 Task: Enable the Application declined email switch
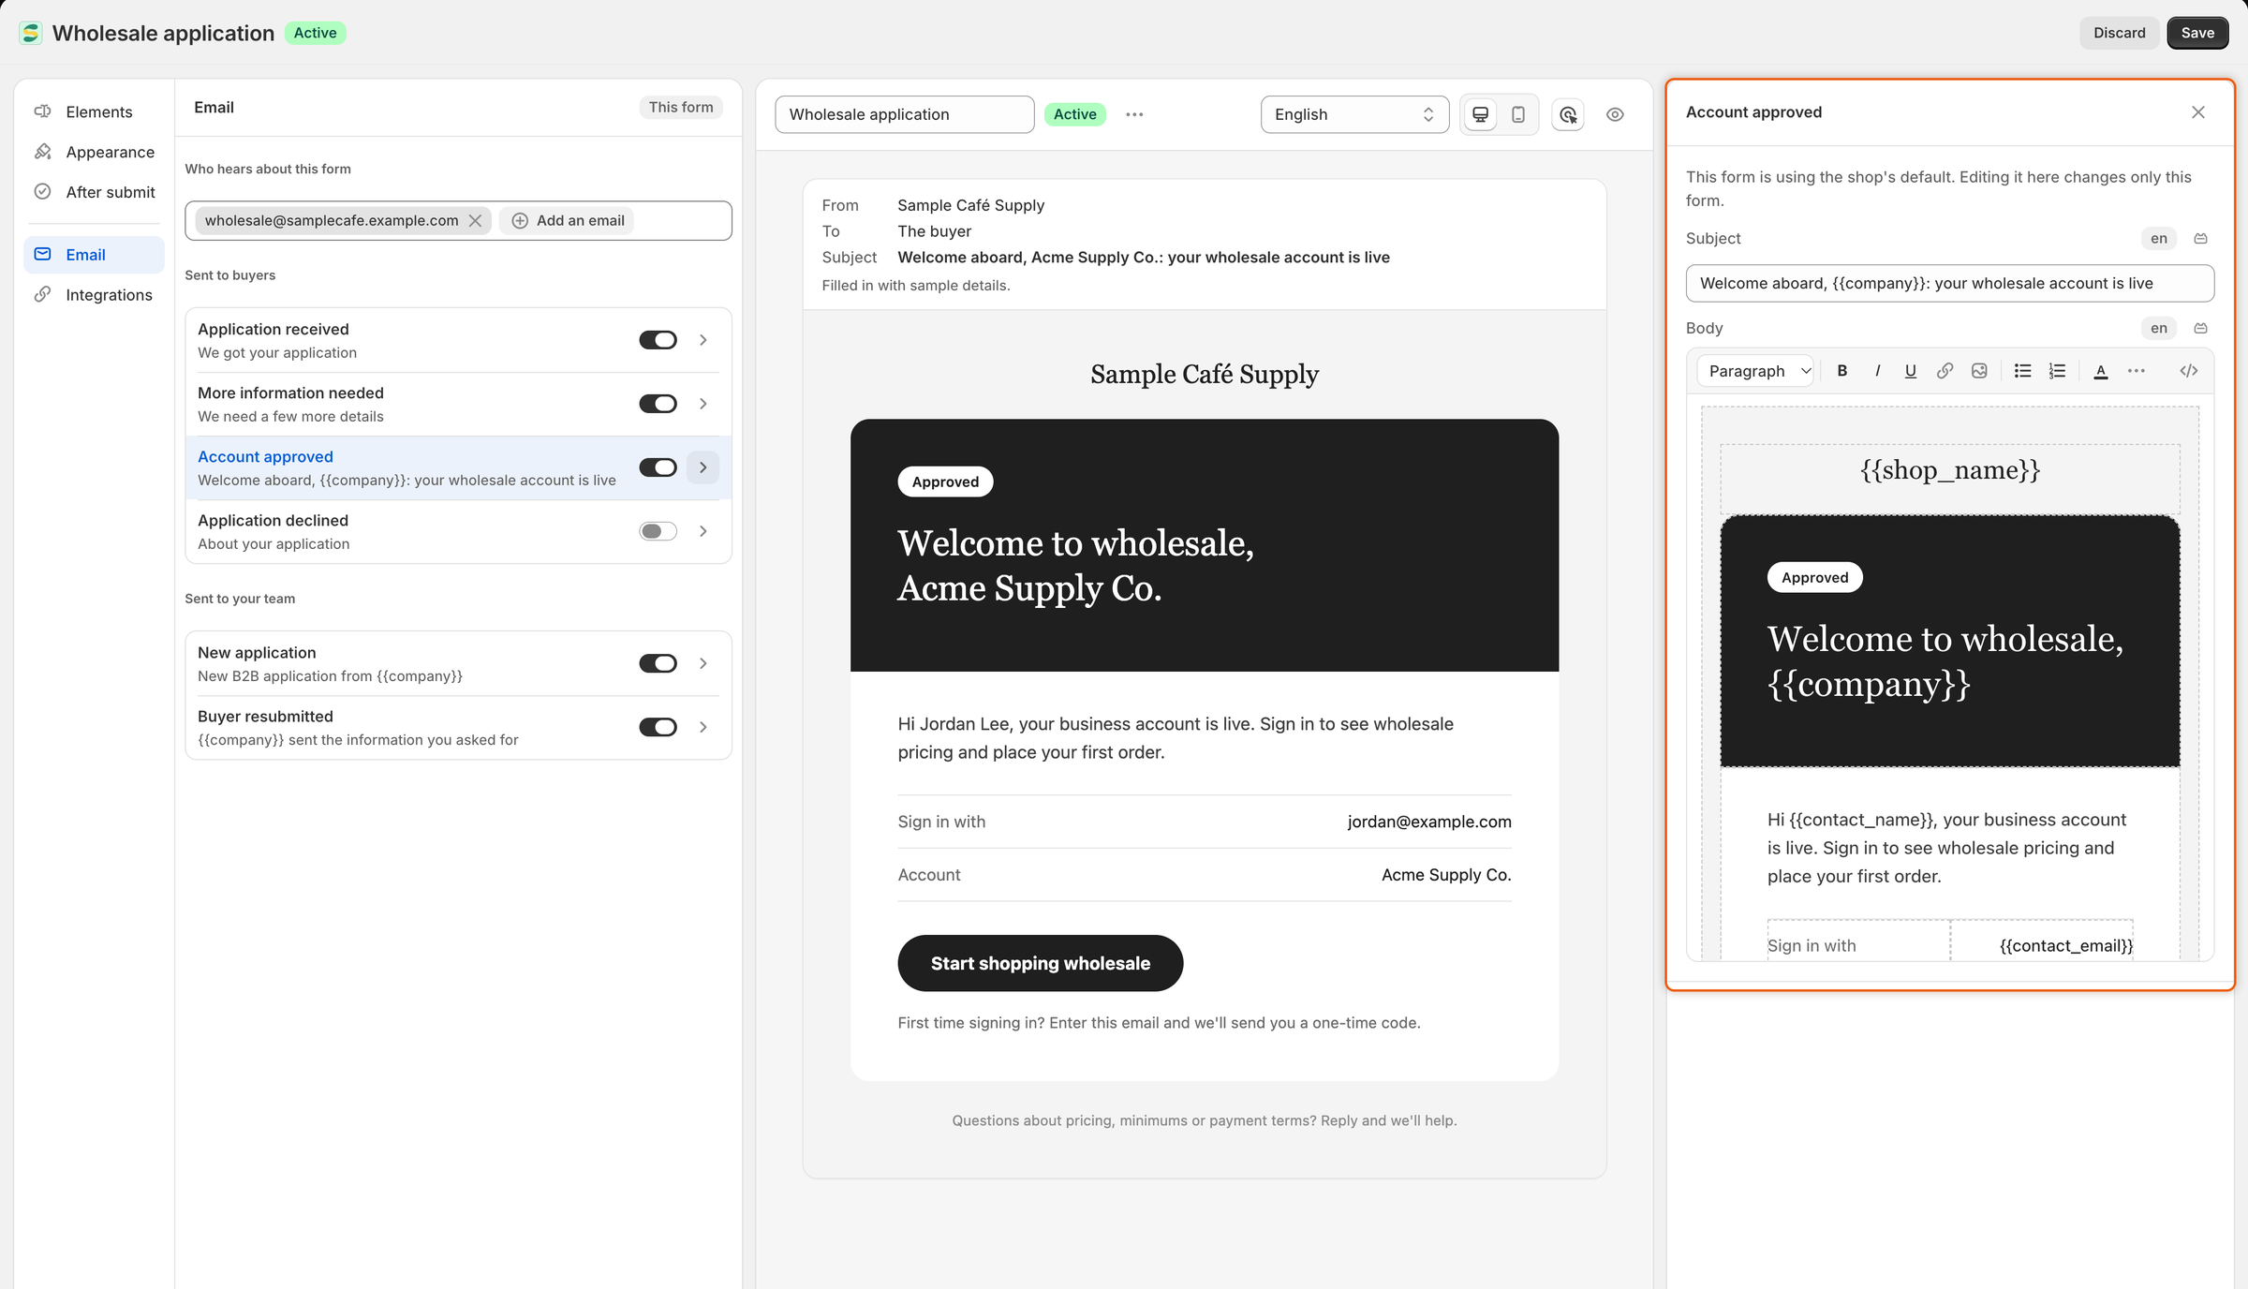click(658, 531)
